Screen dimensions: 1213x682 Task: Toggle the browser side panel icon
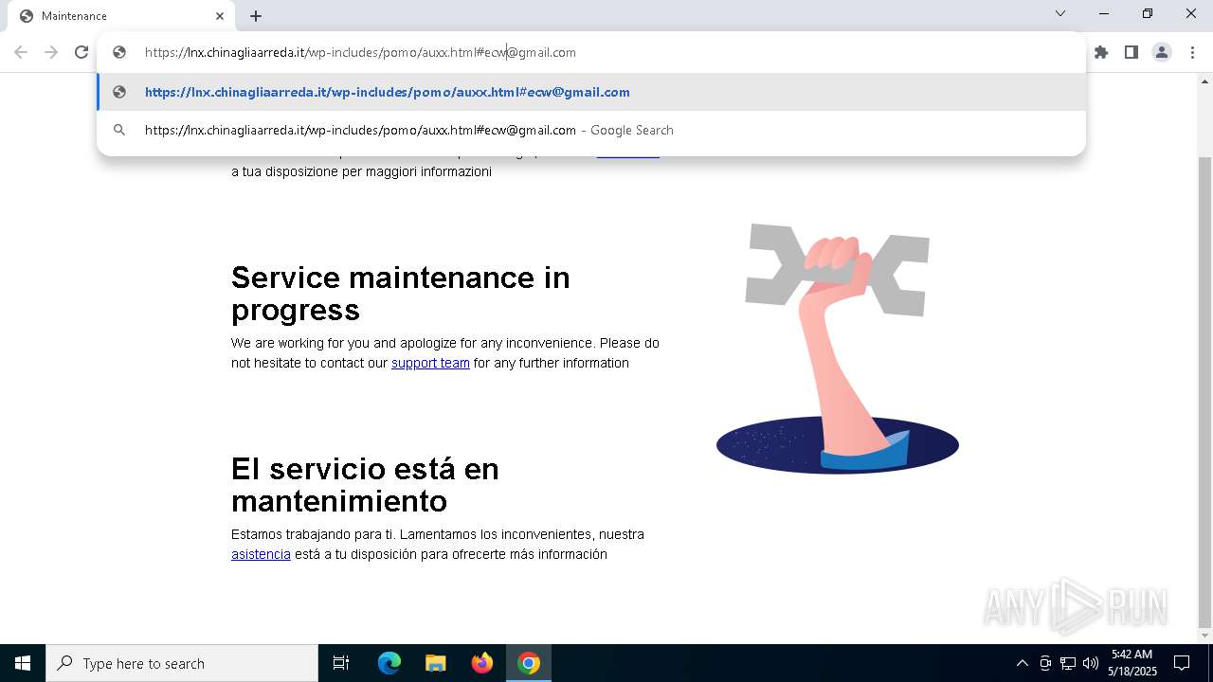(x=1132, y=52)
